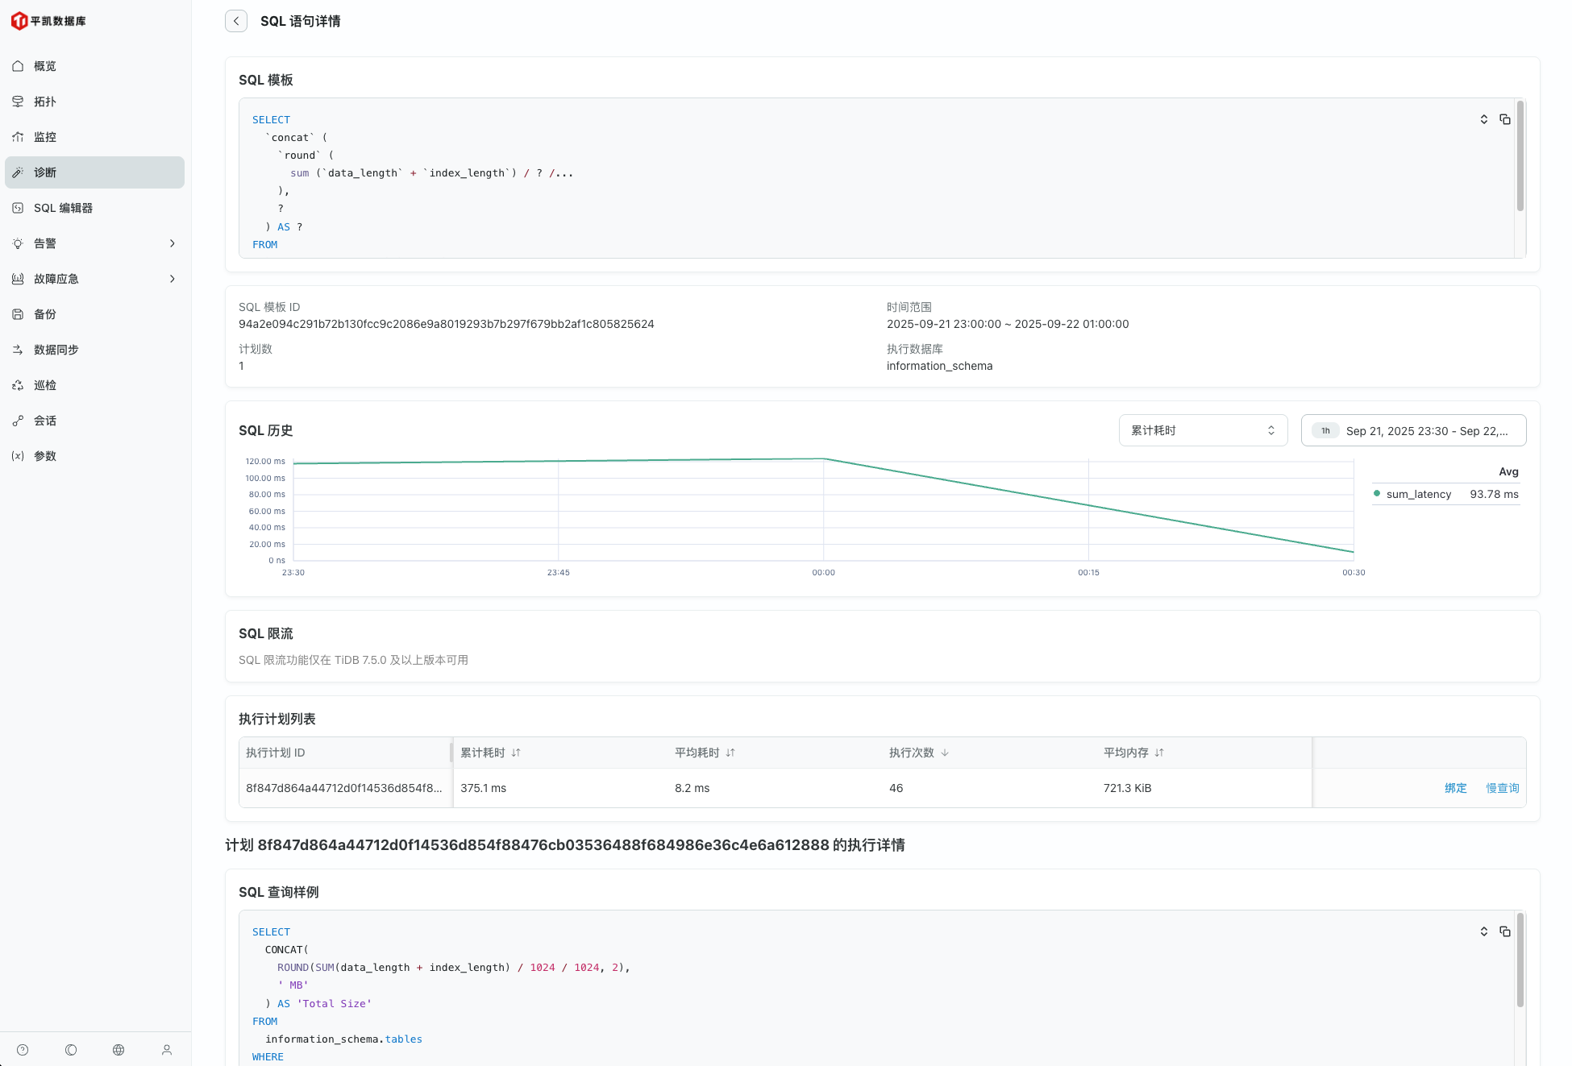
Task: Click the SQL 模板 code scrollbar
Action: coord(1520,157)
